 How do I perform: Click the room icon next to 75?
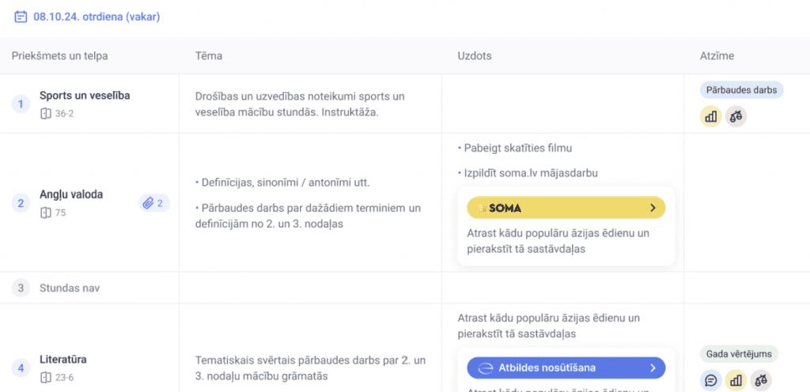[x=45, y=213]
